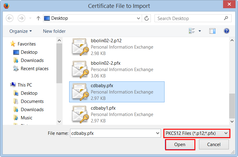The width and height of the screenshot is (238, 157).
Task: Open the view options dropdown arrow
Action: click(x=200, y=31)
